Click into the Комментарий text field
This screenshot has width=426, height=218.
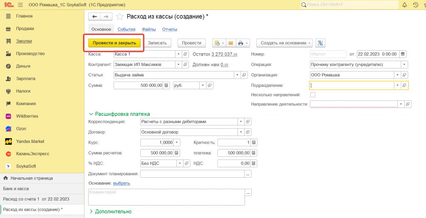(166, 197)
